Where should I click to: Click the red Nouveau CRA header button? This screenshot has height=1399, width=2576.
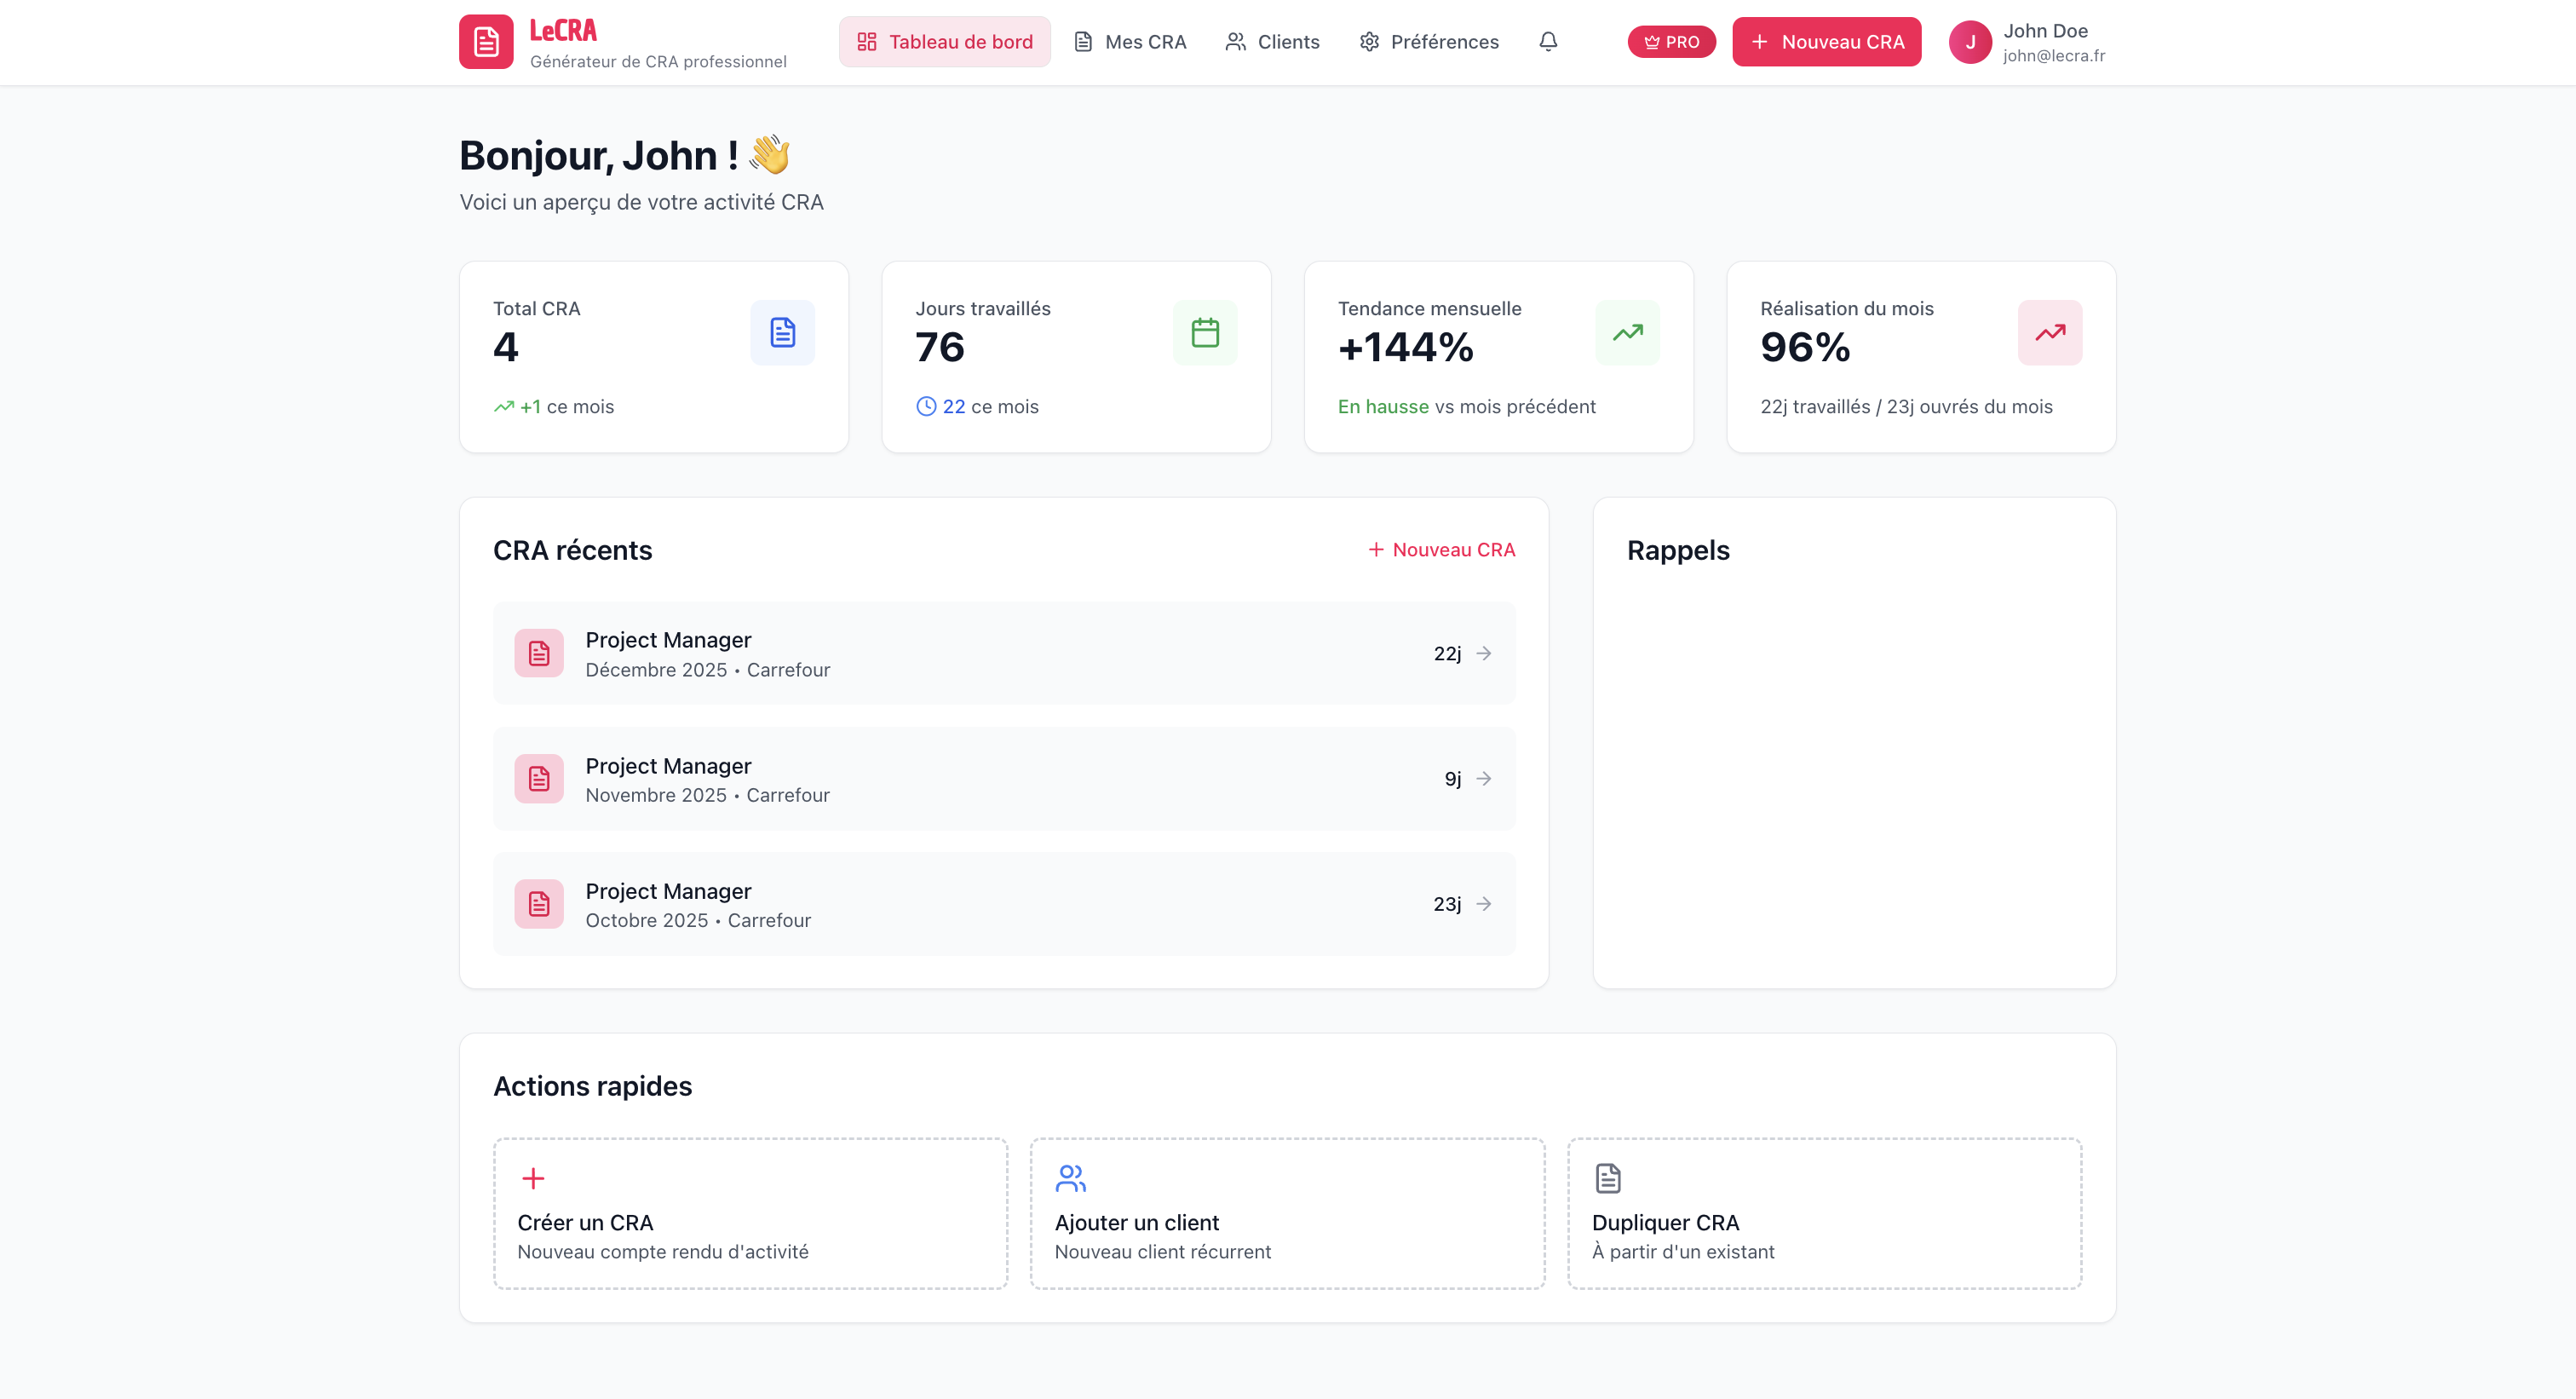1826,42
